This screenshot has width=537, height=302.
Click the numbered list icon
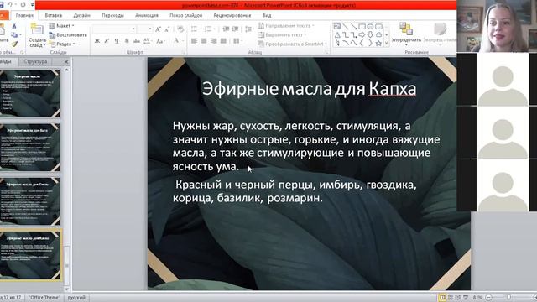pyautogui.click(x=207, y=29)
